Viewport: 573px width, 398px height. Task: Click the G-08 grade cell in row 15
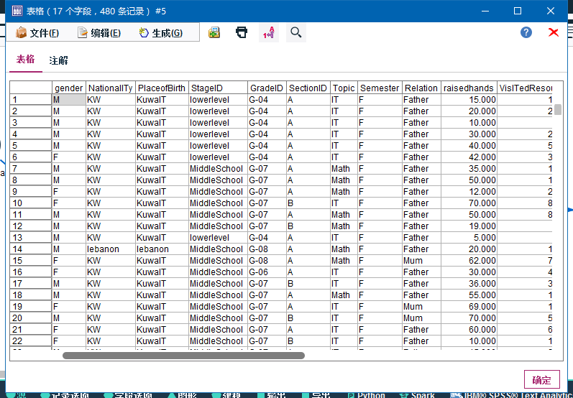(x=267, y=261)
